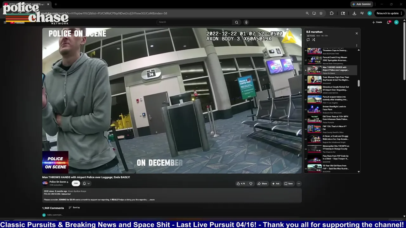
Task: Click the Join channel button
Action: point(76,183)
